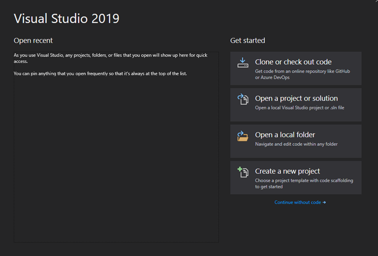The height and width of the screenshot is (256, 378).
Task: Click the empty Open recent list area
Action: (x=116, y=161)
